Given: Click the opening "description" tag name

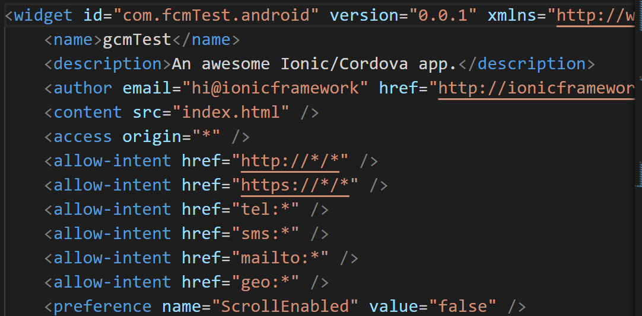Looking at the screenshot, I should pos(107,64).
